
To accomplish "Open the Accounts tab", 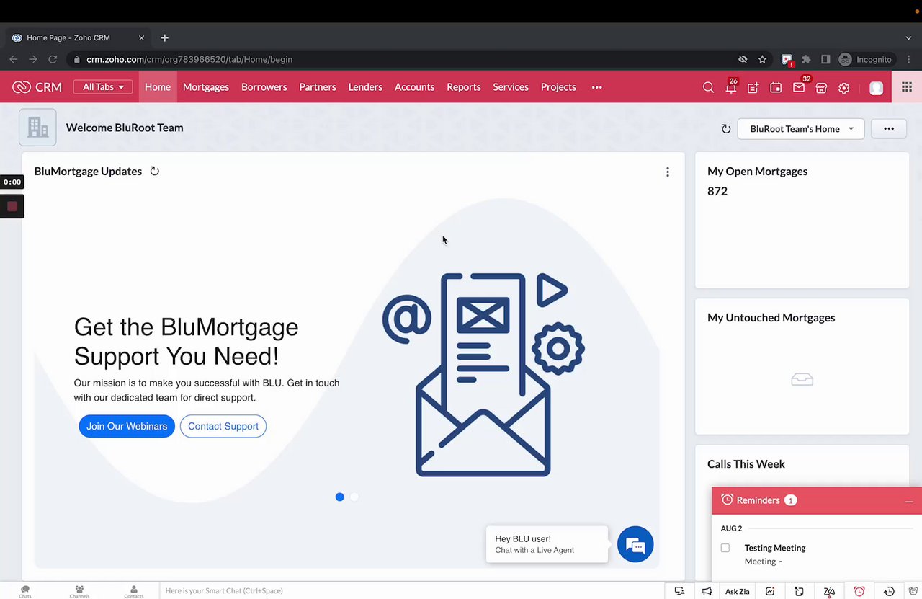I will [x=414, y=87].
